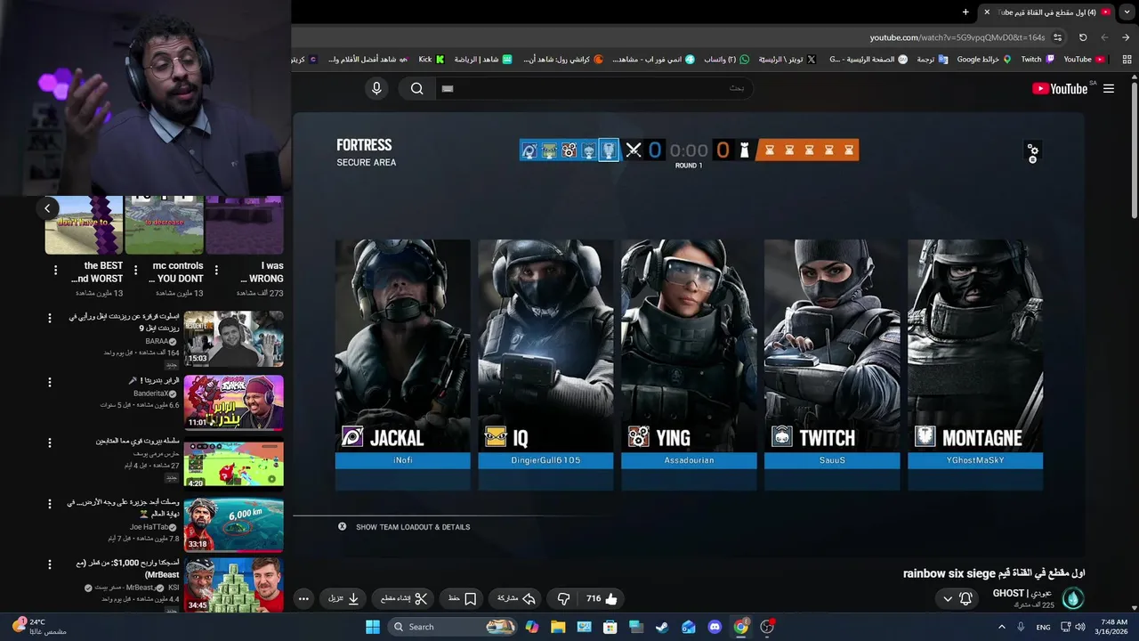
Task: Open a new browser tab with plus
Action: coord(965,12)
